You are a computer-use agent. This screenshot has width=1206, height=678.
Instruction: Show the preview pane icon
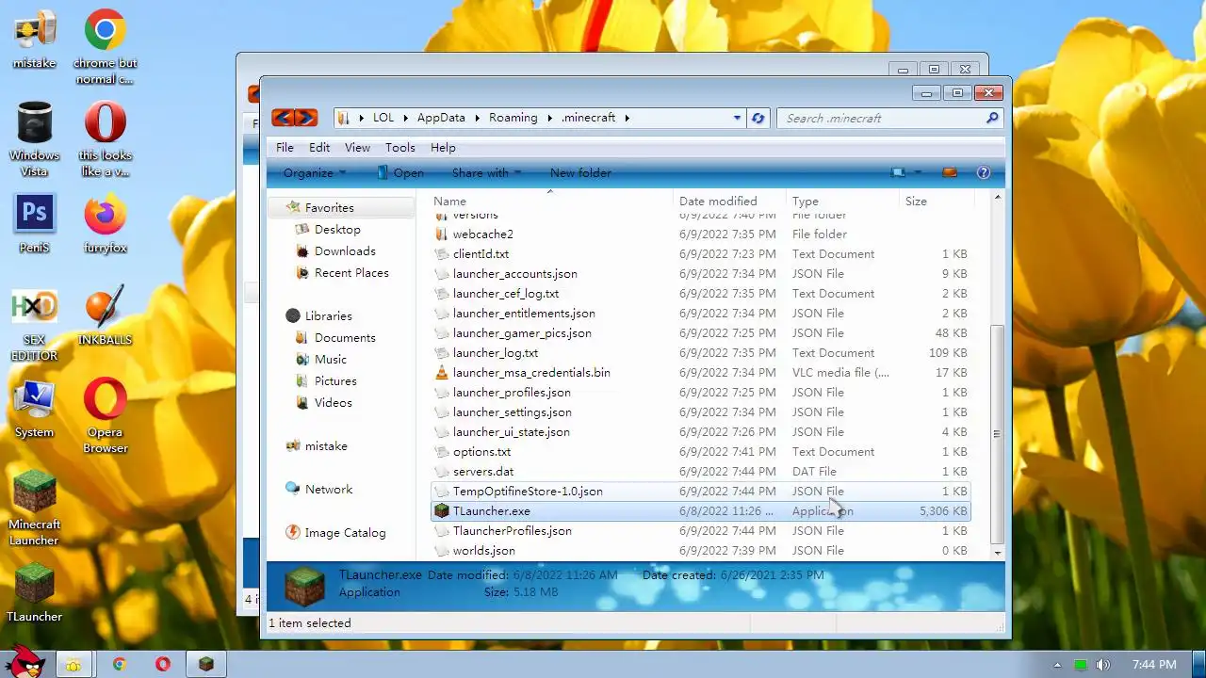(950, 173)
